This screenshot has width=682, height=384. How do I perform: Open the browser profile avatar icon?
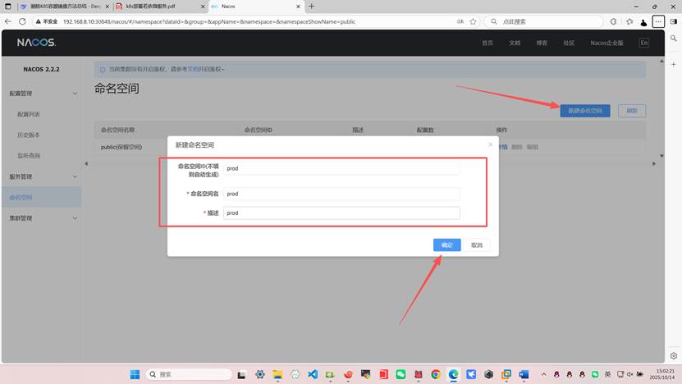click(x=643, y=22)
